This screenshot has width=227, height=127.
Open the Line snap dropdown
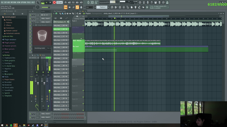pyautogui.click(x=89, y=7)
